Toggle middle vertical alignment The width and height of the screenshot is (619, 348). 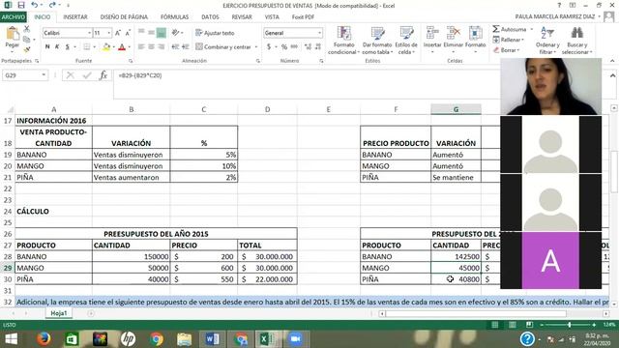151,33
